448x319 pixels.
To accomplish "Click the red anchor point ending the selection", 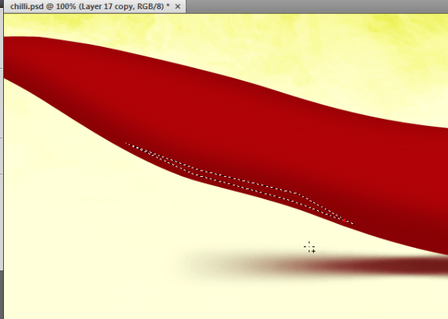I will [x=344, y=220].
